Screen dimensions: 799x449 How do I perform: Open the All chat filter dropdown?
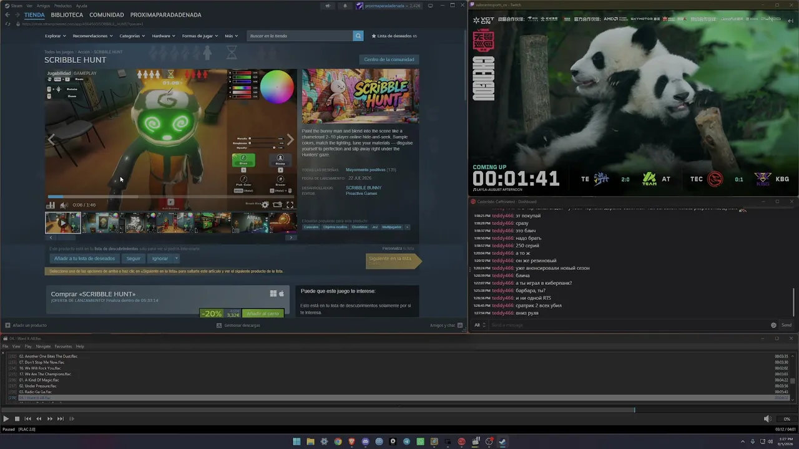click(479, 325)
